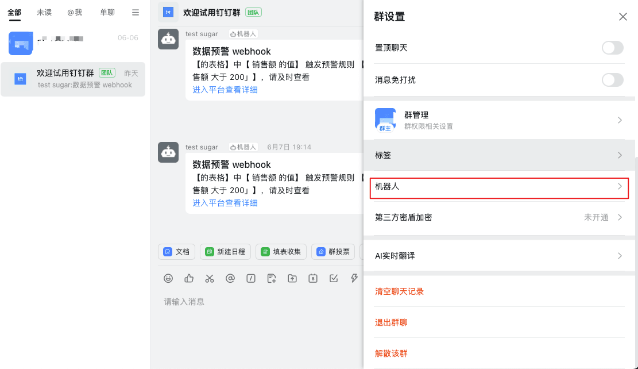Screen dimensions: 638x369
Task: Click 清空聊天记录 option
Action: pos(399,291)
